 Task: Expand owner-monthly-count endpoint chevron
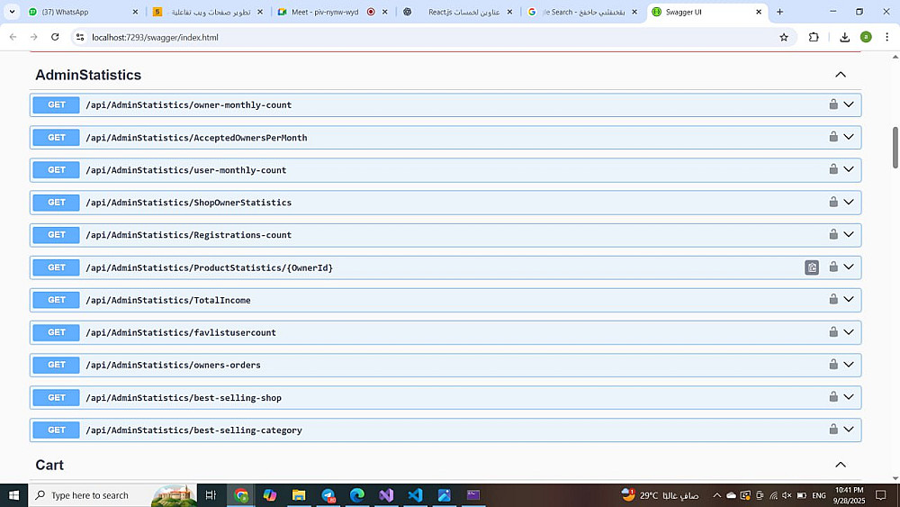point(849,104)
